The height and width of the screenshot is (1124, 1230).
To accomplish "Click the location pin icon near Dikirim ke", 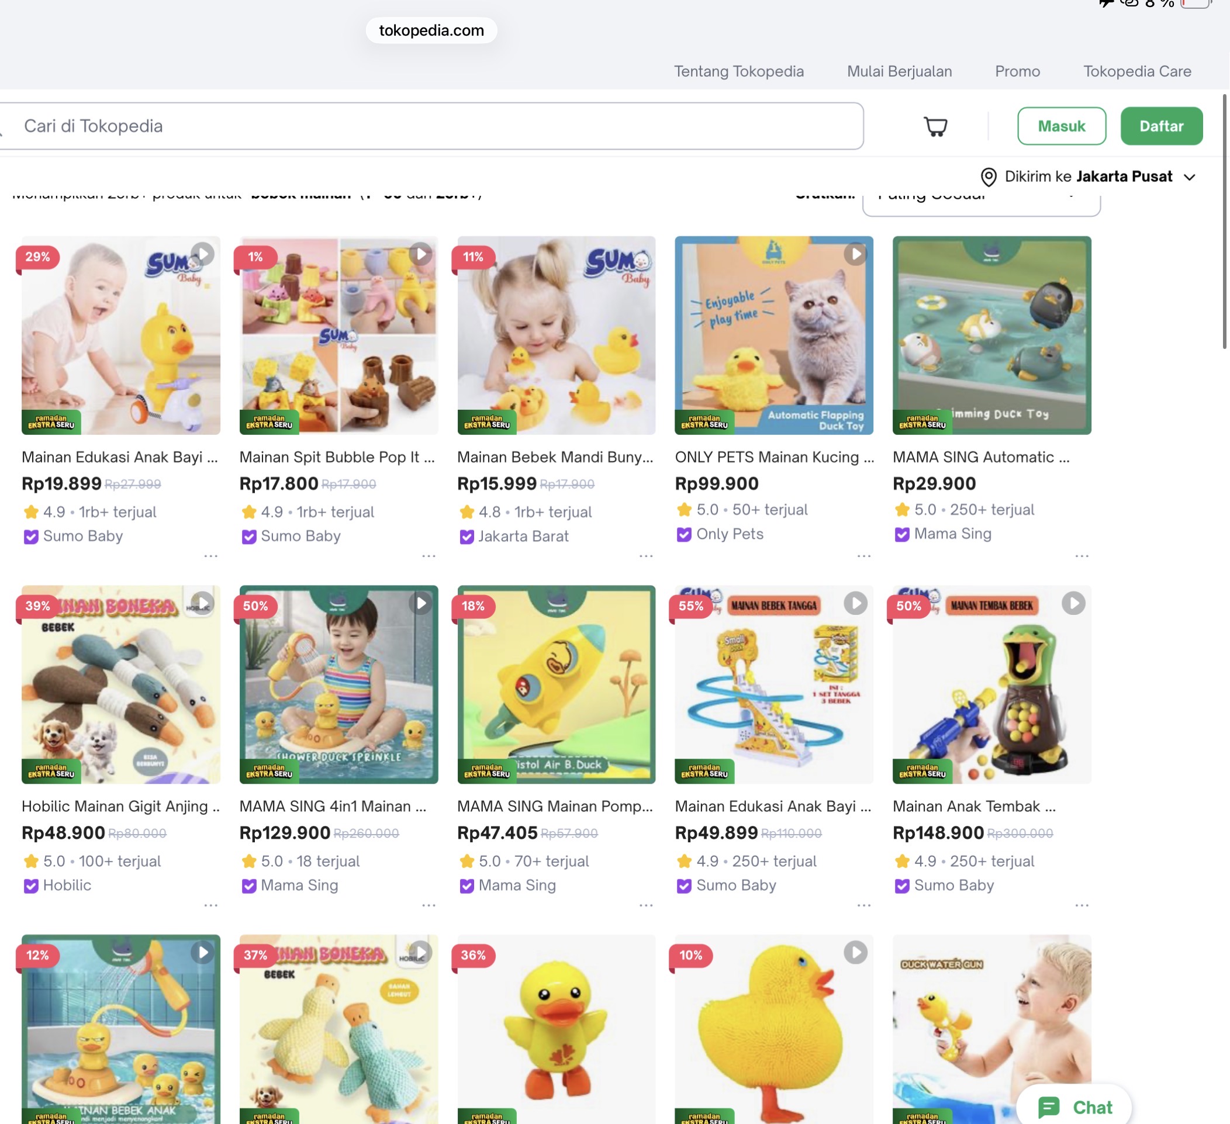I will click(x=988, y=177).
